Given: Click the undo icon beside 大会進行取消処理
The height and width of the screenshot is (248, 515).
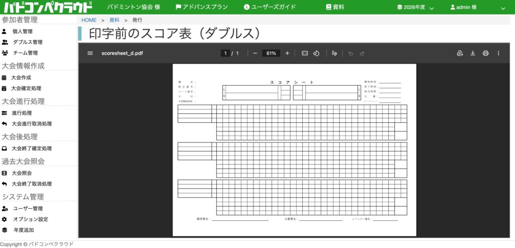Looking at the screenshot, I should click(x=4, y=124).
